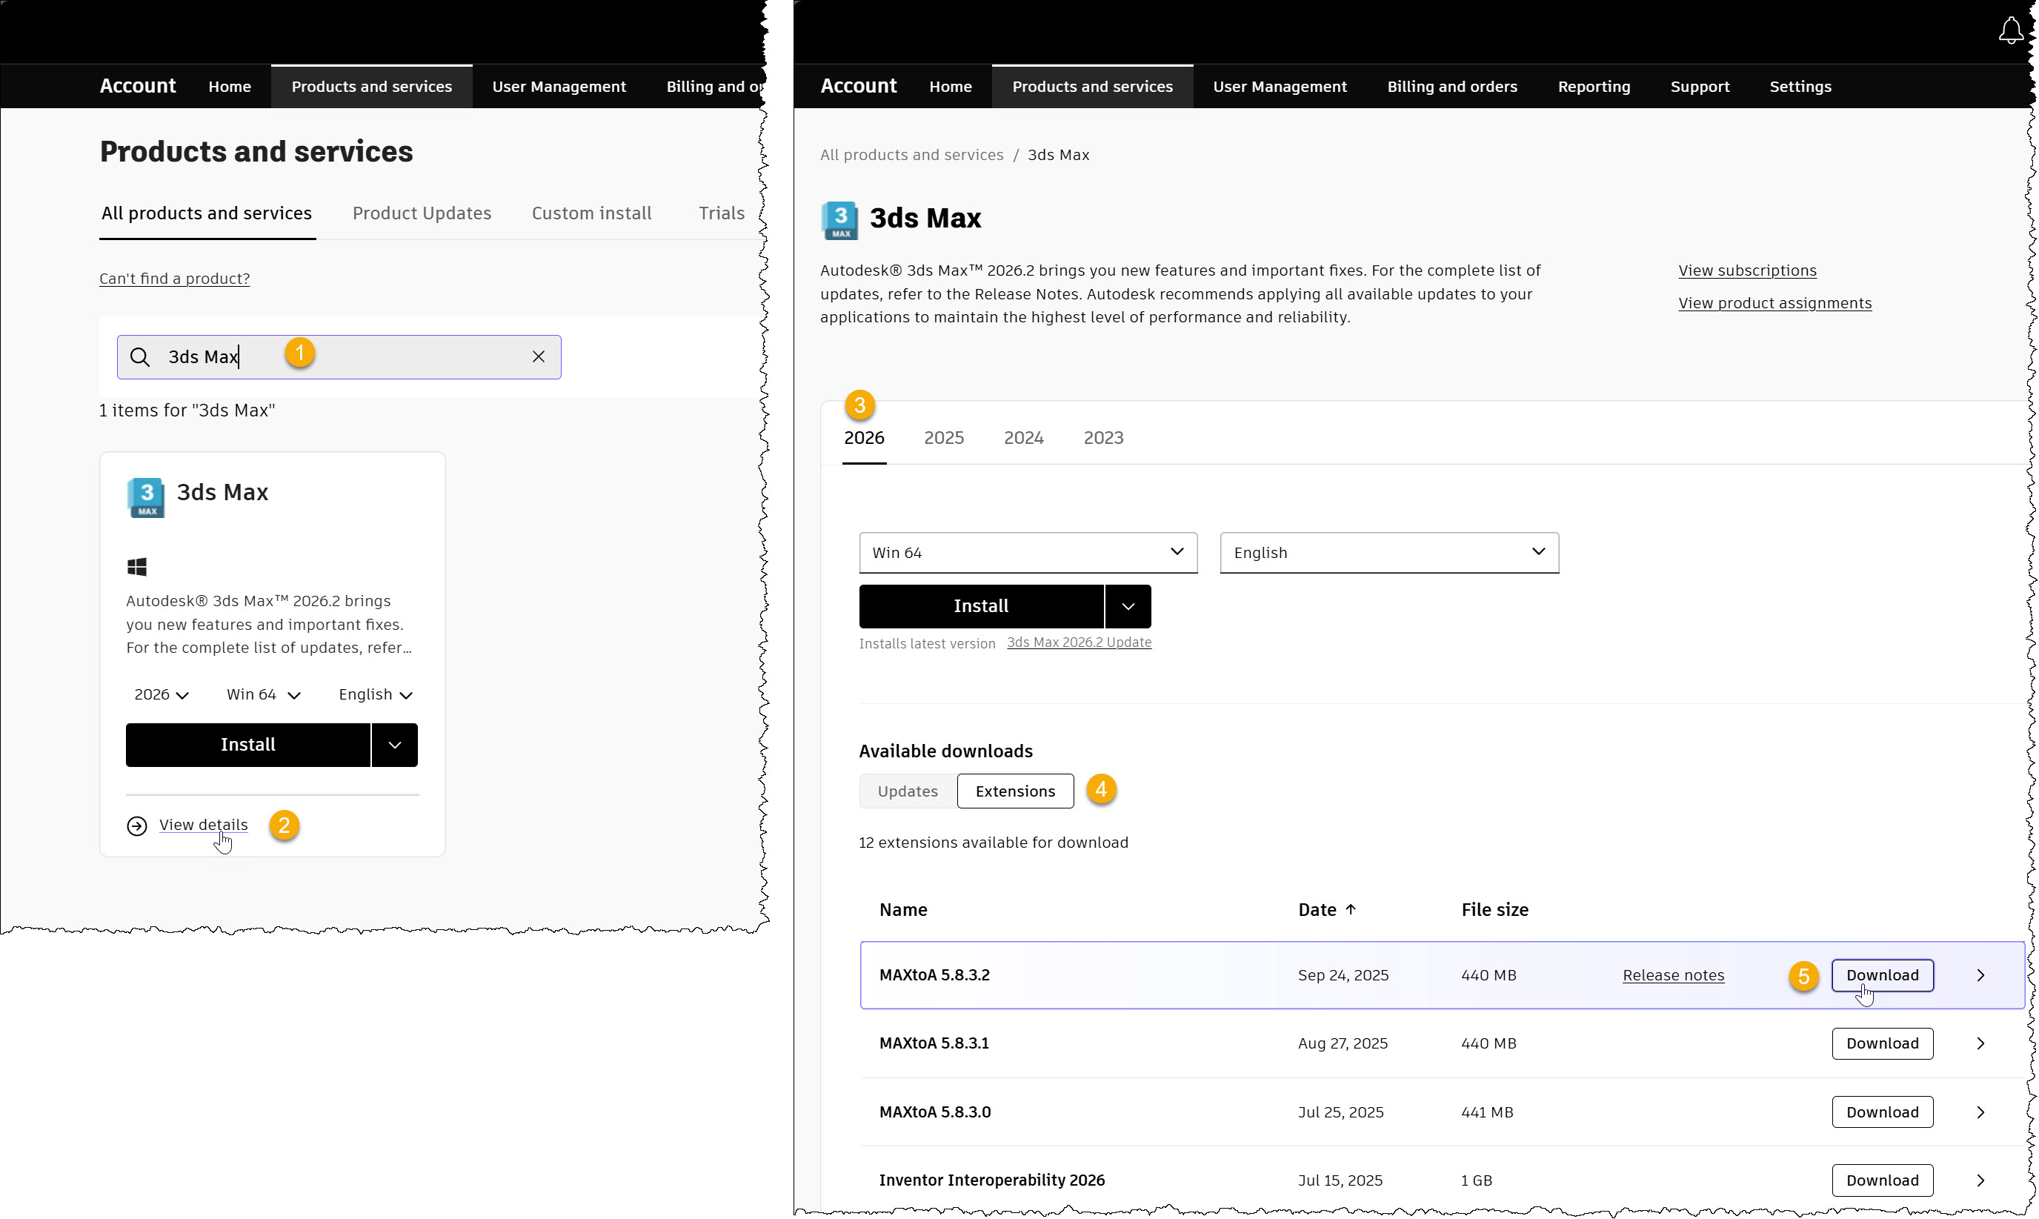Click the notification bell icon
This screenshot has height=1219, width=2039.
coord(2009,31)
